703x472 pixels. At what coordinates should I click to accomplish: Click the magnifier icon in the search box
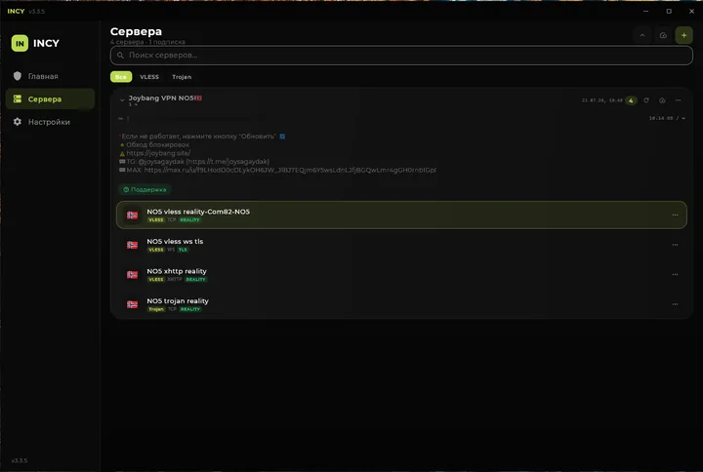[x=120, y=55]
